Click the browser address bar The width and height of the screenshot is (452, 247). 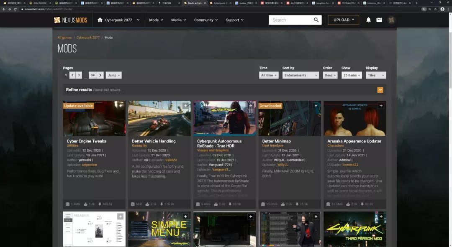tap(219, 9)
